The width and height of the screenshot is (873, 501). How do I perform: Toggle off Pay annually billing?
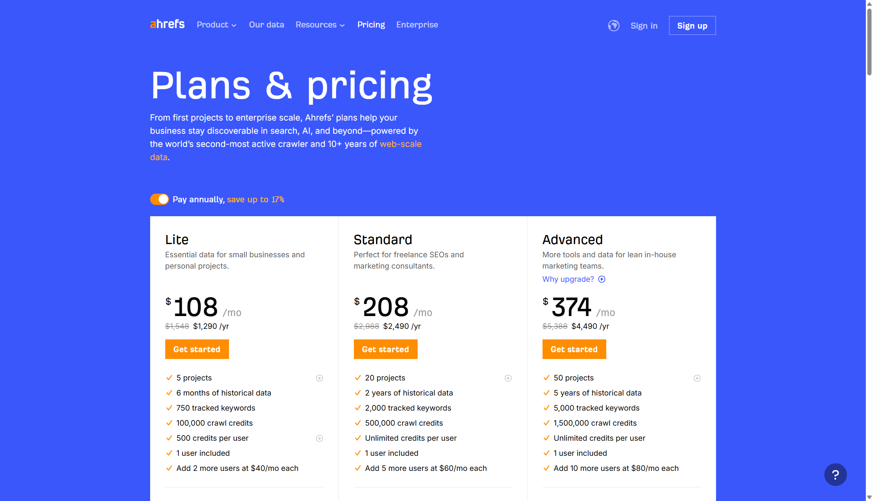click(x=159, y=199)
